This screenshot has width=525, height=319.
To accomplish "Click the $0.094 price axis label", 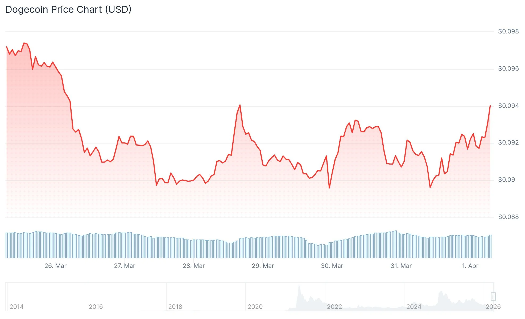I will tap(508, 106).
